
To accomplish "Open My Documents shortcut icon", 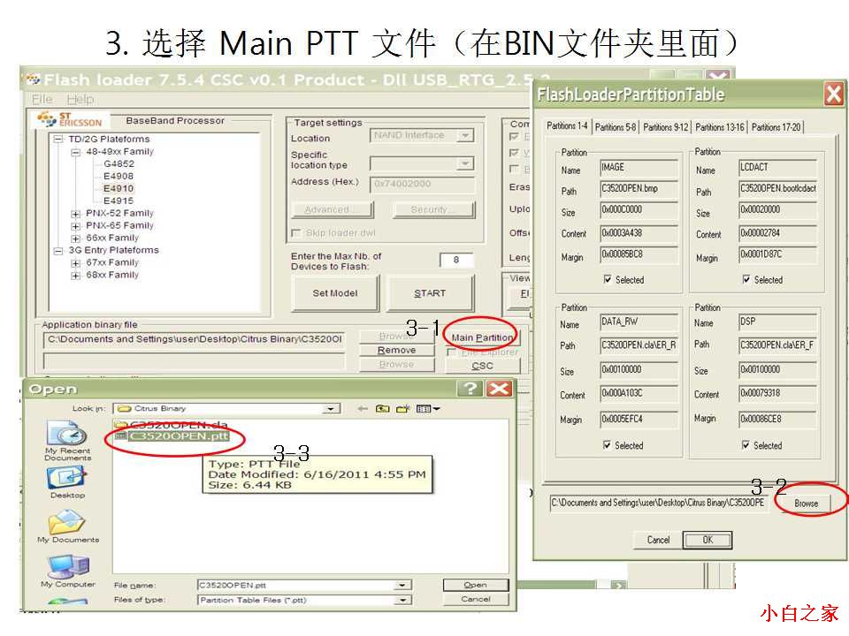I will 68,526.
